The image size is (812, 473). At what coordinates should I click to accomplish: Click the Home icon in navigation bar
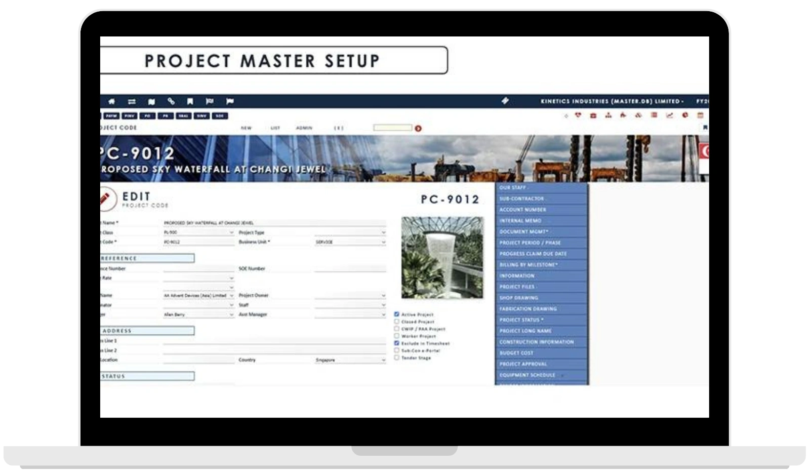point(111,101)
